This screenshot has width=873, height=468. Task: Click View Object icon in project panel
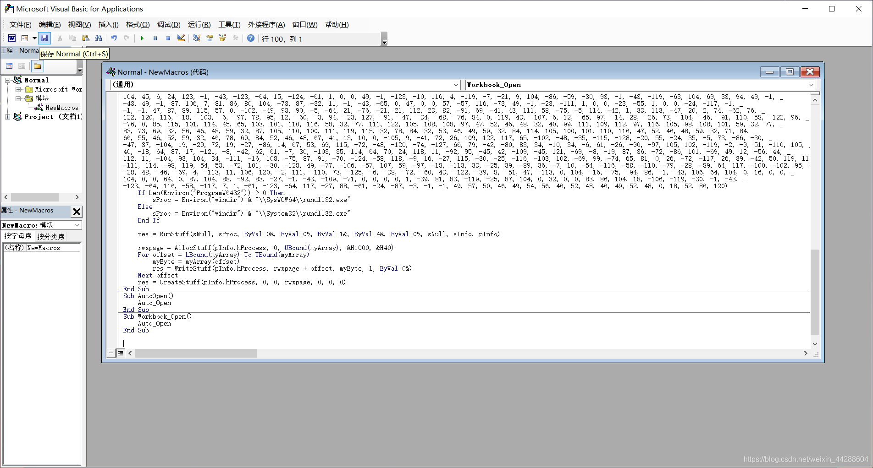[22, 66]
